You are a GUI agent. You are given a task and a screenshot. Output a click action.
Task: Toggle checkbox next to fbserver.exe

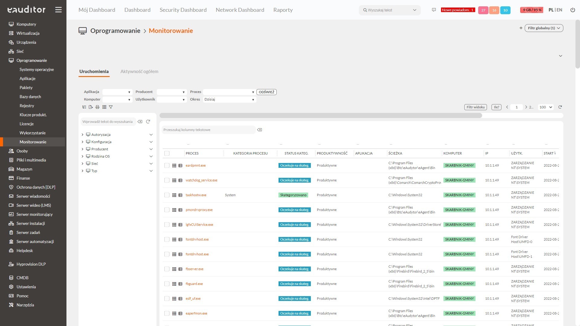point(166,269)
